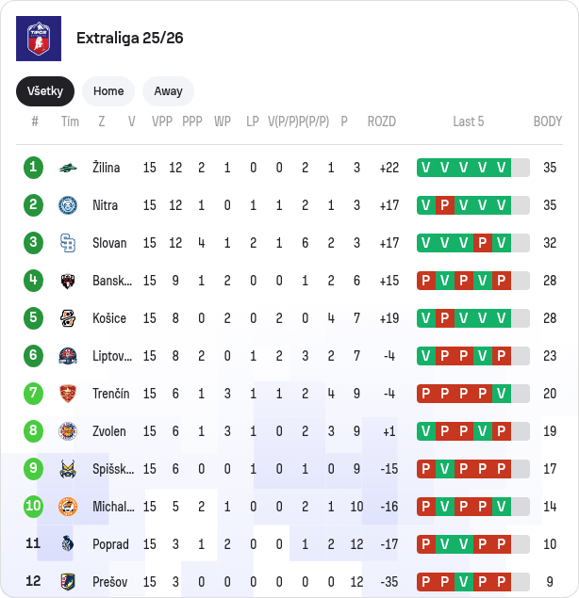Click the Trenčín team logo
The image size is (579, 598).
point(68,394)
